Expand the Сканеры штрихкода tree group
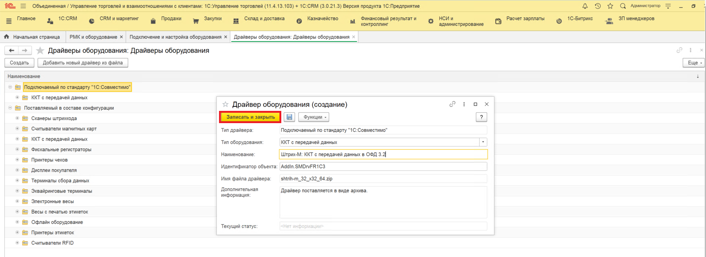Viewport: 706px width, 257px height. [x=17, y=118]
